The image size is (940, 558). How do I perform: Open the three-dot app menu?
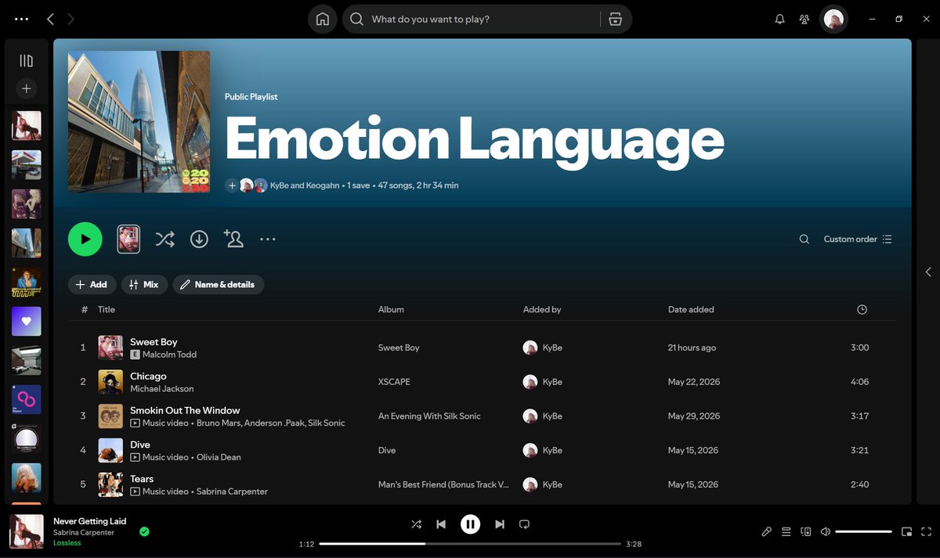click(x=22, y=19)
